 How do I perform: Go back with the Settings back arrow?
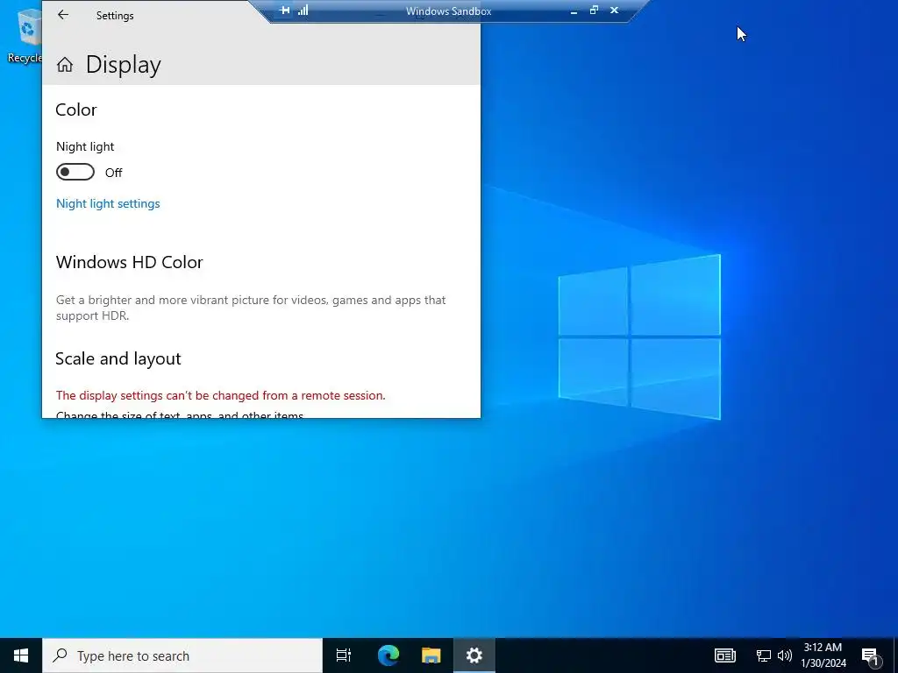[63, 15]
